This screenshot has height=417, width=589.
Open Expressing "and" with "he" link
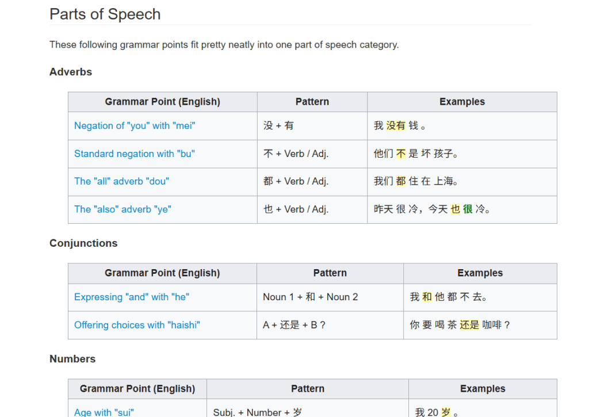[132, 297]
